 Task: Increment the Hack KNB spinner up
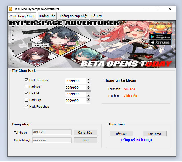tap(89, 87)
